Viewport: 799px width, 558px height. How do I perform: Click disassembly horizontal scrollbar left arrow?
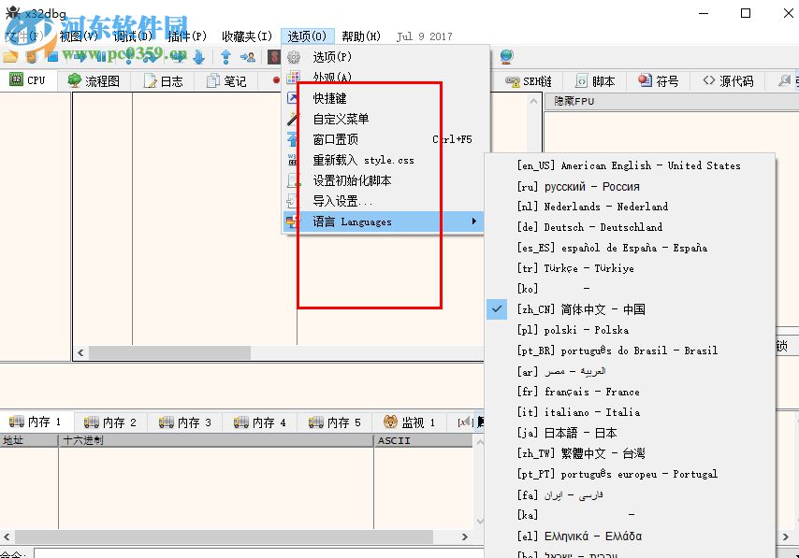[80, 352]
